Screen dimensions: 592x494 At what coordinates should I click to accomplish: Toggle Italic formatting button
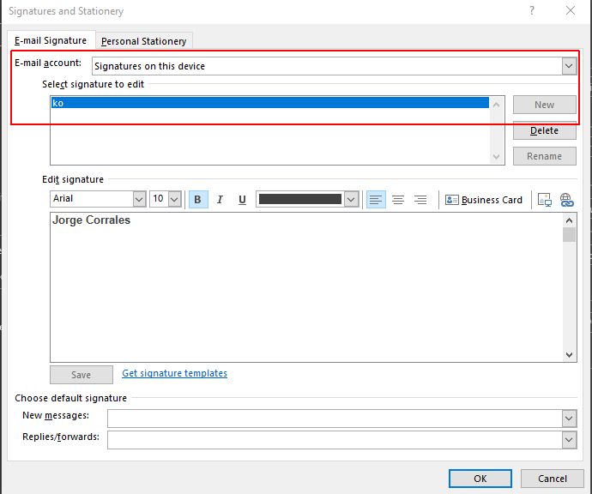tap(220, 200)
